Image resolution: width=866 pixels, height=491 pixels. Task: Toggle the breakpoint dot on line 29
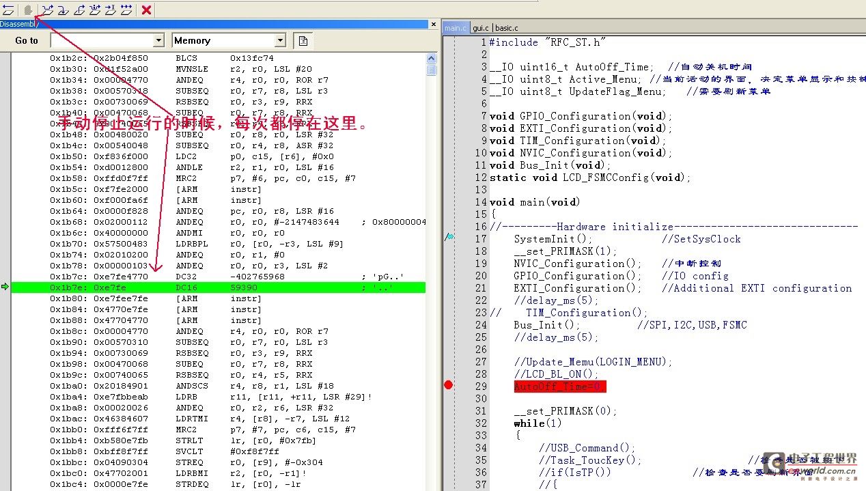pos(448,385)
